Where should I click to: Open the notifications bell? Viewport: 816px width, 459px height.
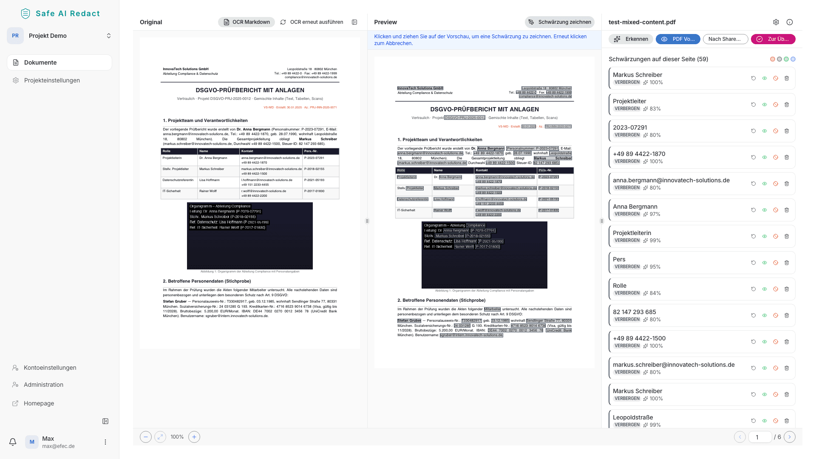[x=13, y=442]
